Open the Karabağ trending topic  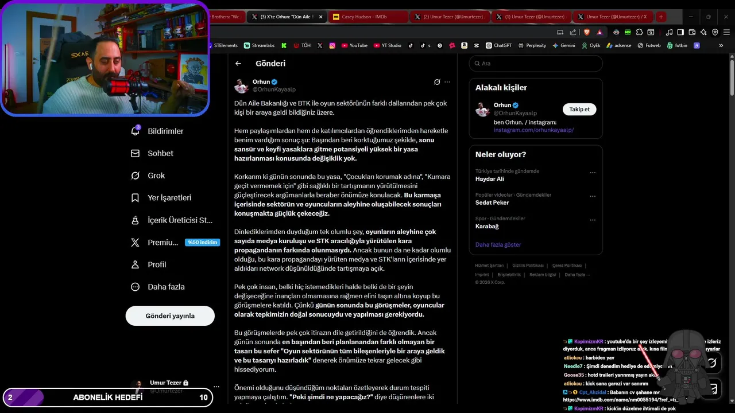tap(487, 227)
